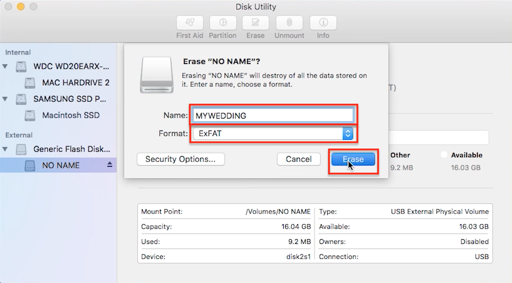Eject the NO NAME volume
Image resolution: width=512 pixels, height=283 pixels.
tap(109, 165)
